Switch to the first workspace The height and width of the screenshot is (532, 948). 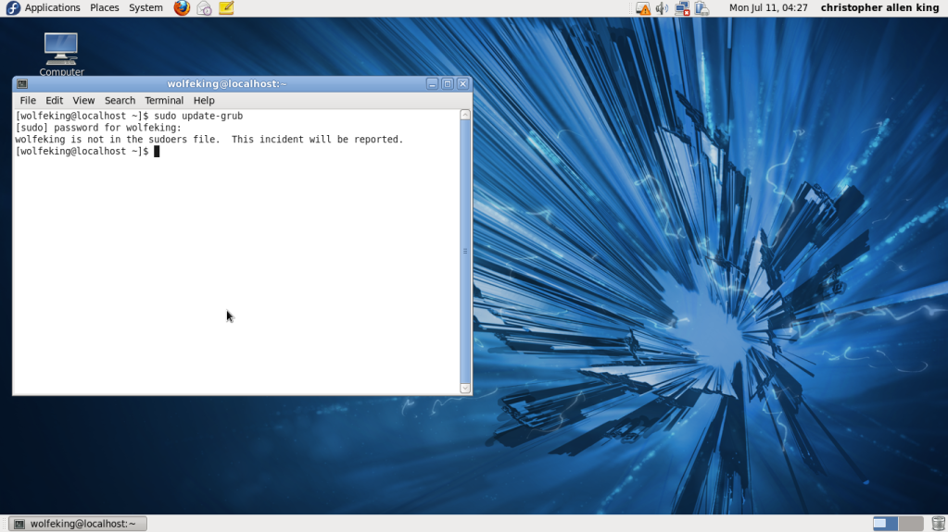tap(885, 524)
